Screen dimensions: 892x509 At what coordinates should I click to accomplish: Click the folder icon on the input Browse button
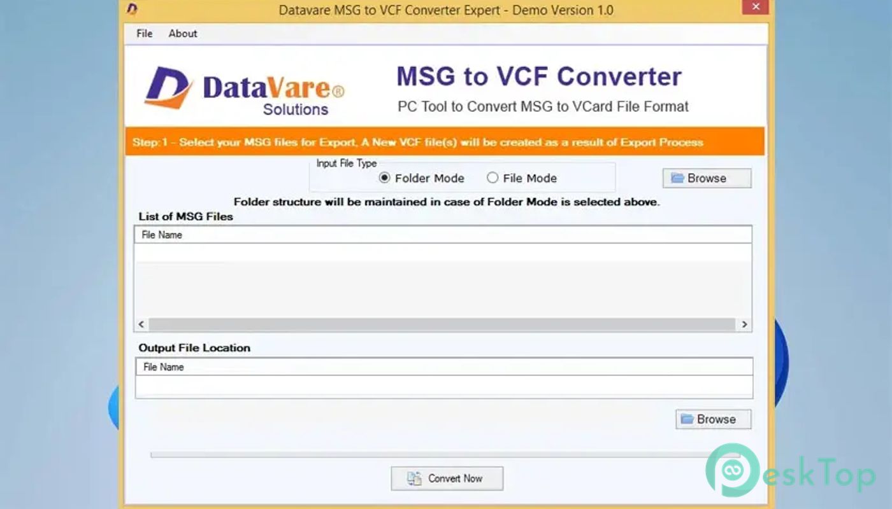(x=677, y=178)
